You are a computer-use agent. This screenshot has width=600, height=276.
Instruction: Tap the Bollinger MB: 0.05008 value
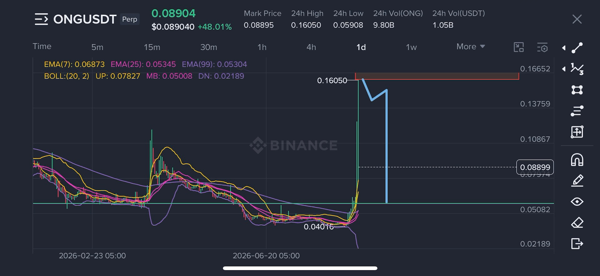pyautogui.click(x=169, y=76)
